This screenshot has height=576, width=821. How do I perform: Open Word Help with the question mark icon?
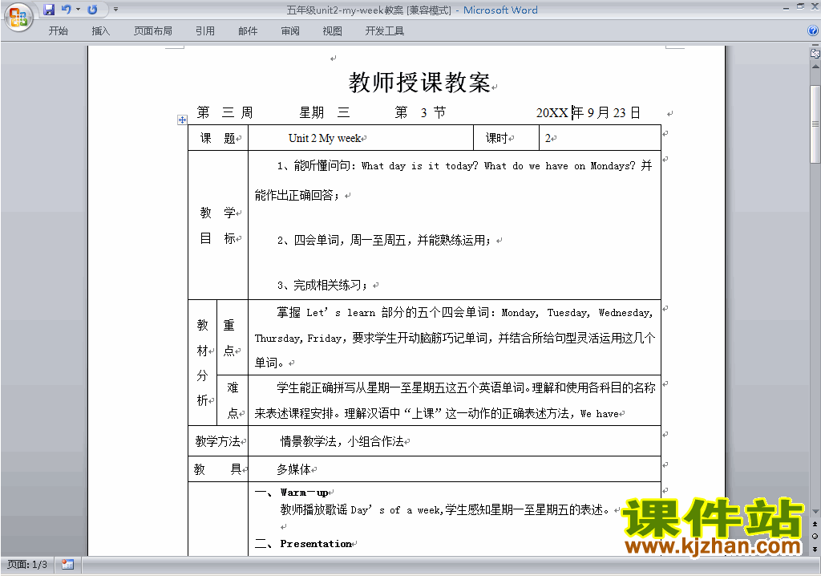click(813, 31)
